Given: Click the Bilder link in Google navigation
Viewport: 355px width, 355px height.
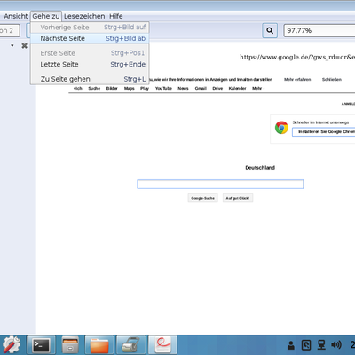Looking at the screenshot, I should pyautogui.click(x=112, y=88).
